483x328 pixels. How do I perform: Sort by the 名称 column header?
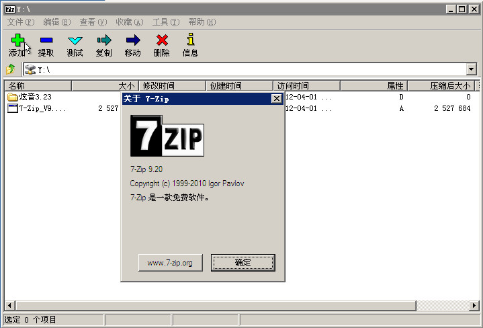pyautogui.click(x=38, y=86)
